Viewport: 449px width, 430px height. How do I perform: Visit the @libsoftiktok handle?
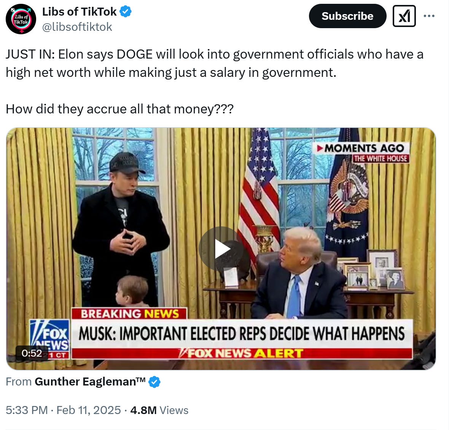[77, 27]
